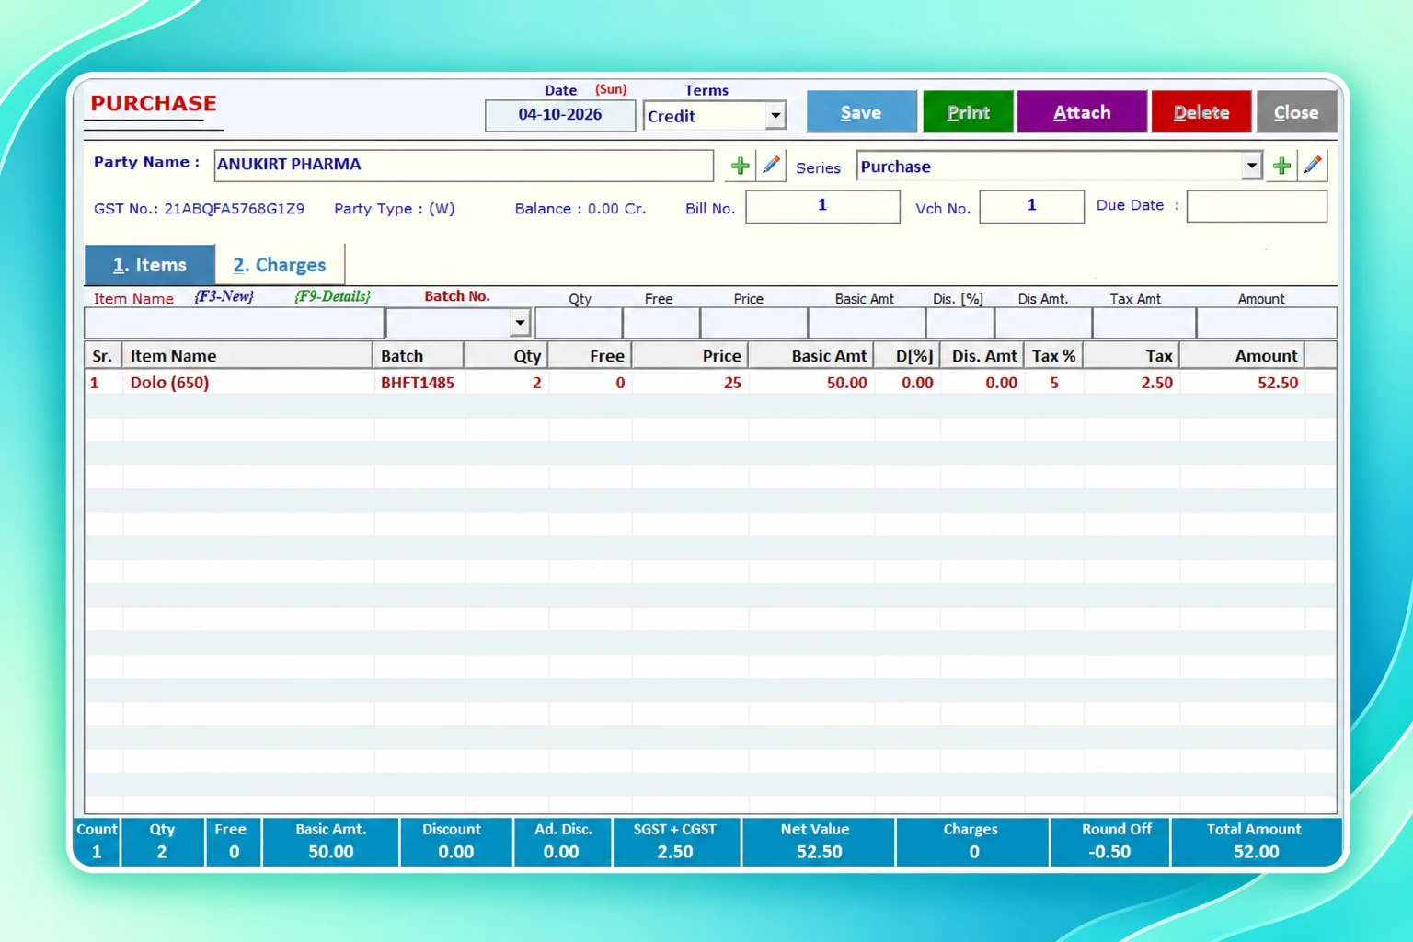Click the blue Save button
The width and height of the screenshot is (1413, 942).
862,112
